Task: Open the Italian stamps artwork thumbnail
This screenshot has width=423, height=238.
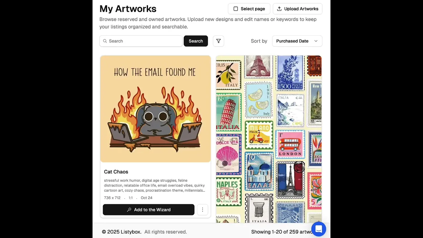Action: pyautogui.click(x=269, y=139)
